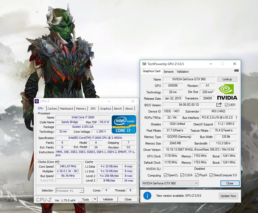Click the Driver Version field in GPU-Z

pos(200,150)
